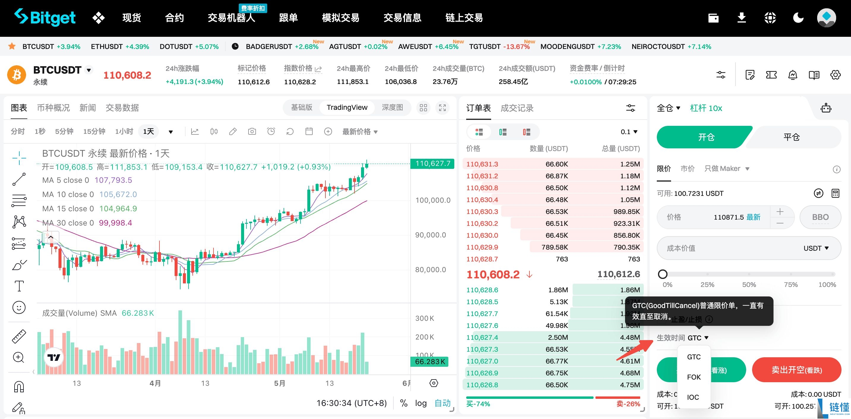Click the fund transfer swap icon

[x=818, y=193]
